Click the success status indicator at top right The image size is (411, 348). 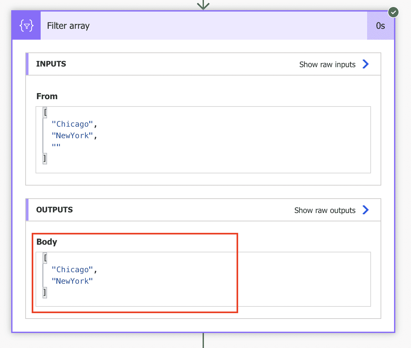point(393,12)
